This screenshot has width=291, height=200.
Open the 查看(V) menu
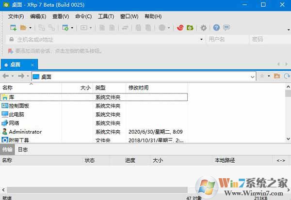click(x=61, y=16)
